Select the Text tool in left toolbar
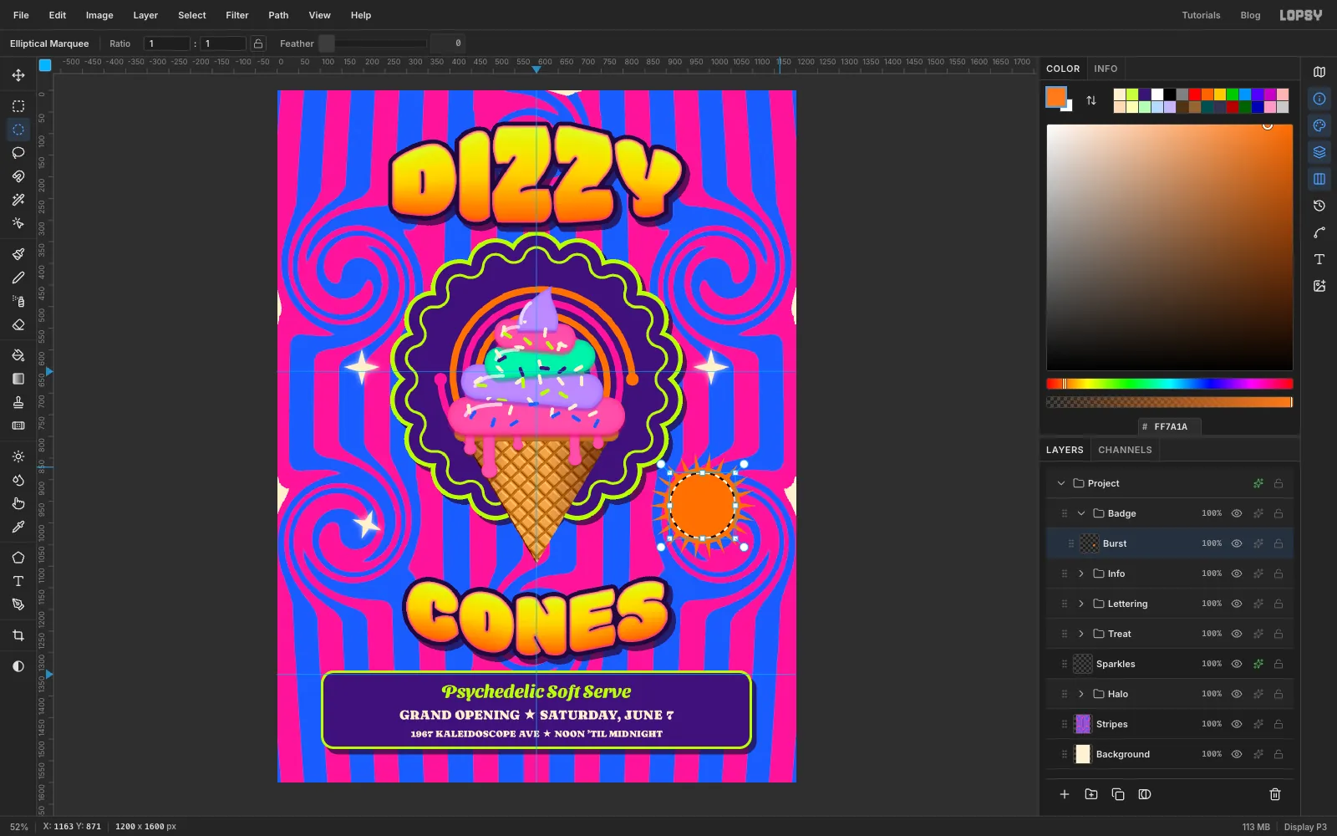1337x836 pixels. [18, 581]
